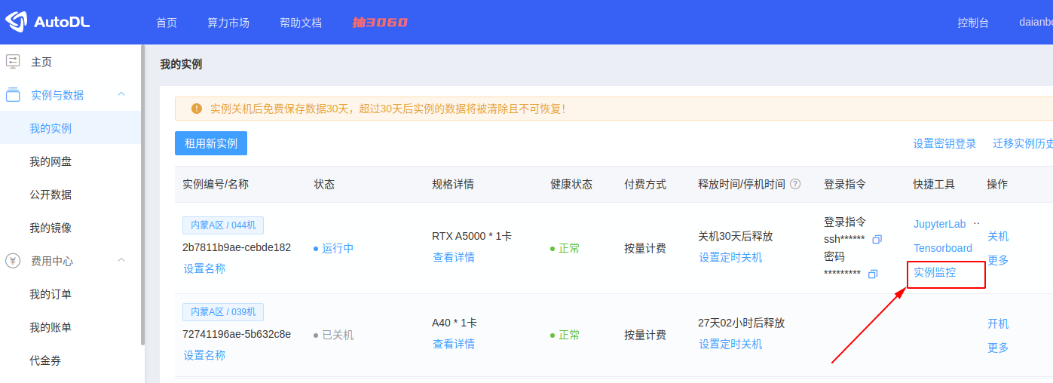Copy the password icon in login column
1053x383 pixels.
tap(873, 274)
